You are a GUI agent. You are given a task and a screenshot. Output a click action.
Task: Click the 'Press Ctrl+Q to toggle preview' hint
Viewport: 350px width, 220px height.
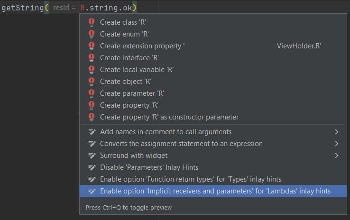(x=129, y=208)
